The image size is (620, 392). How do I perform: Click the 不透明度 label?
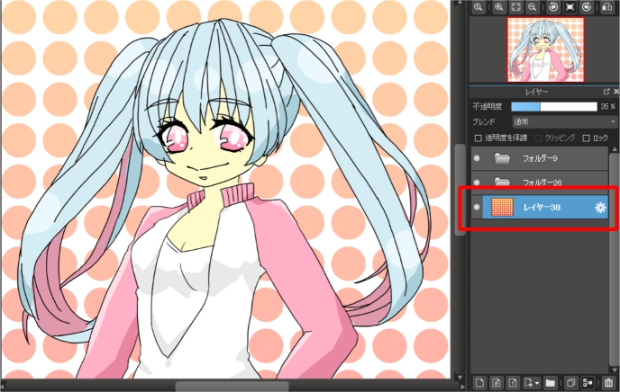click(x=488, y=106)
